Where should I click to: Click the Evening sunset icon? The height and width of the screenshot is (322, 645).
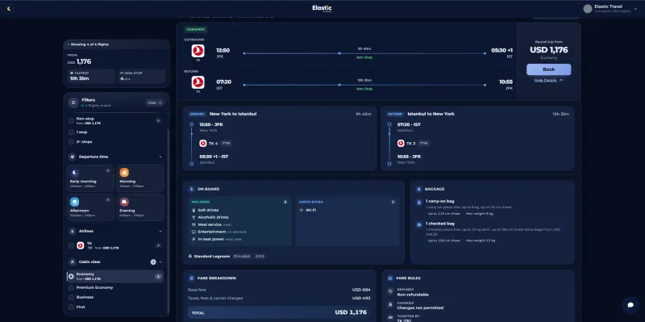click(x=124, y=202)
